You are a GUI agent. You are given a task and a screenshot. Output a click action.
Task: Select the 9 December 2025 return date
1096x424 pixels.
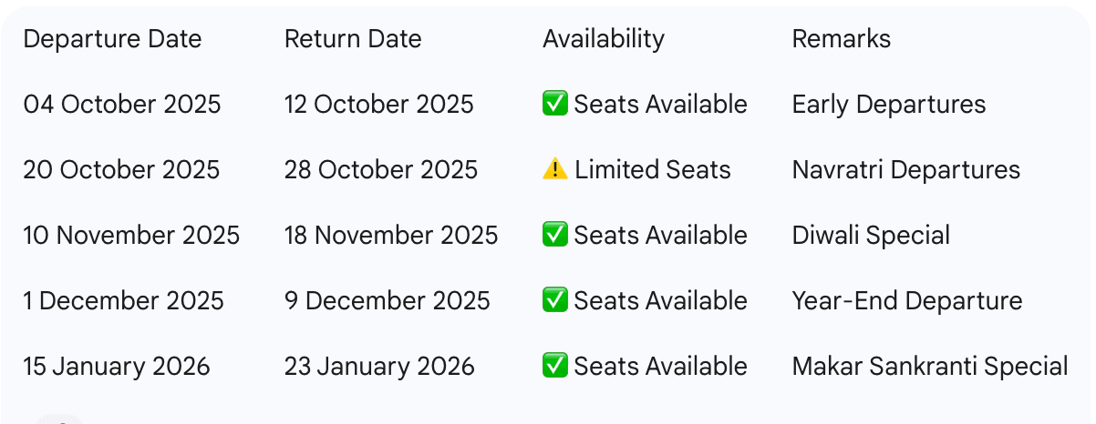click(387, 301)
